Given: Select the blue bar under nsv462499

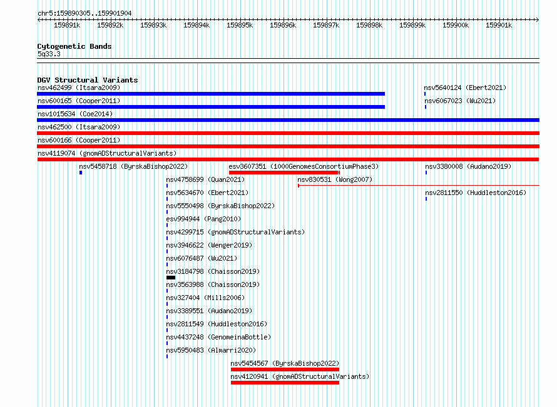Looking at the screenshot, I should coord(211,94).
